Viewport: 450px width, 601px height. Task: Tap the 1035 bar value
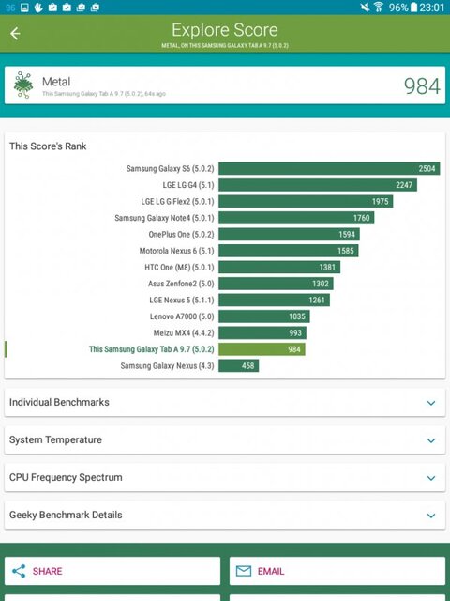[x=297, y=316]
